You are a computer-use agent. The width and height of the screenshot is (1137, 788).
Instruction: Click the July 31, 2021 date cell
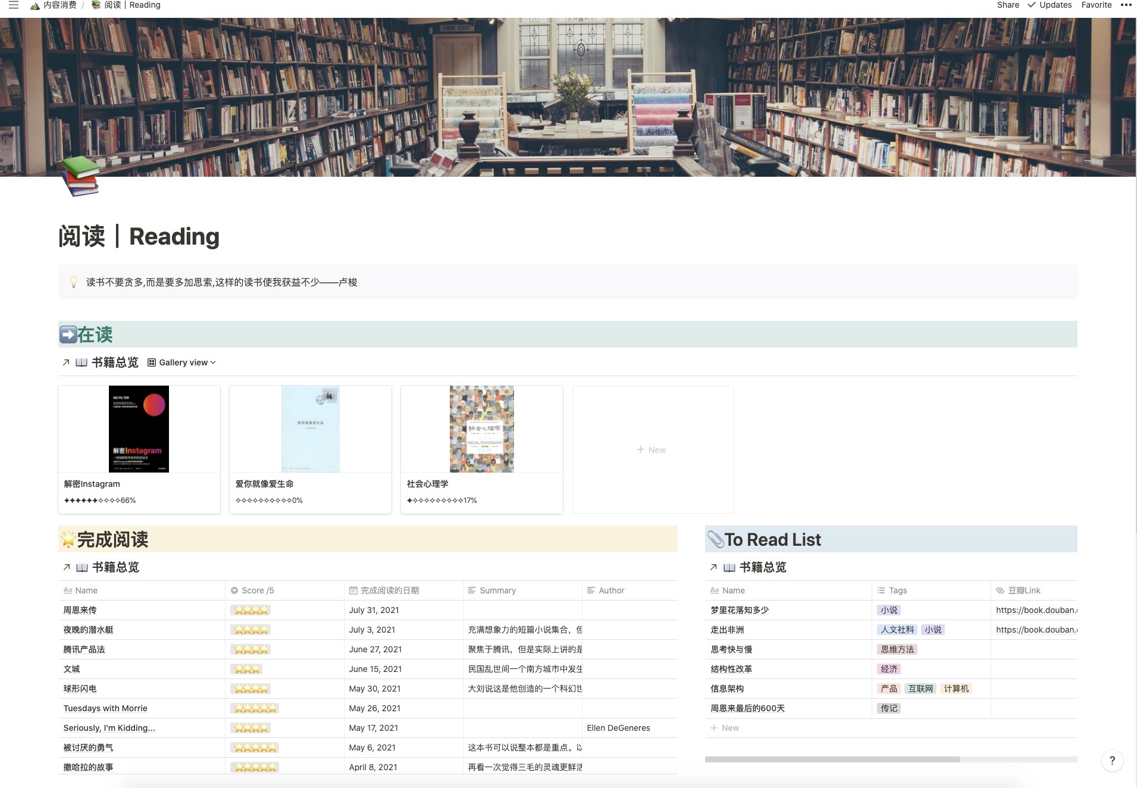click(x=403, y=610)
